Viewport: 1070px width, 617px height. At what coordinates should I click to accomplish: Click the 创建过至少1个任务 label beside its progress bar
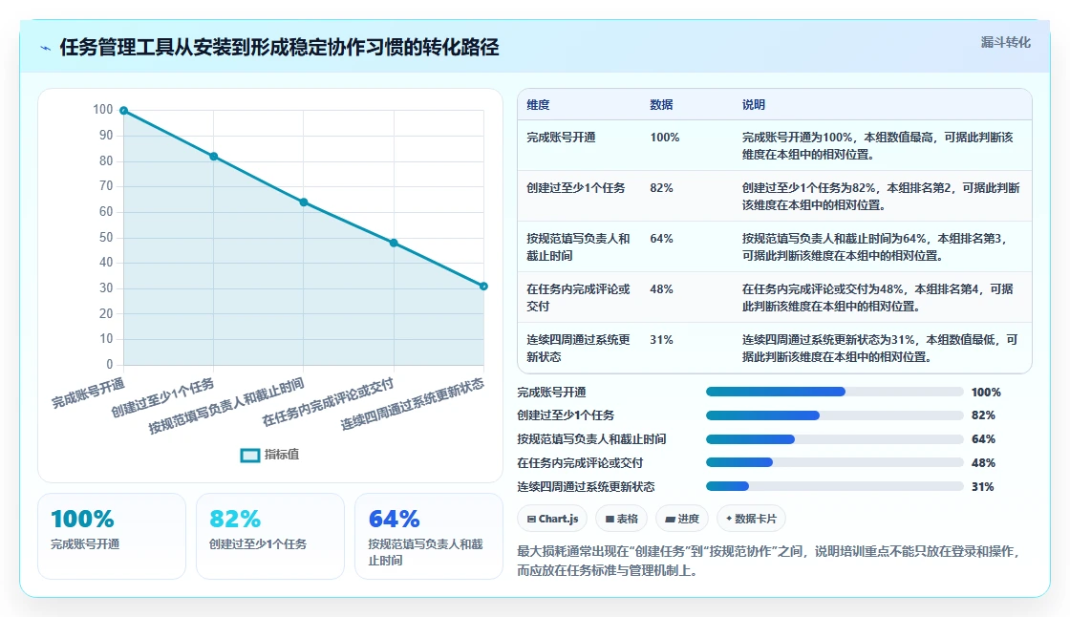pyautogui.click(x=566, y=415)
